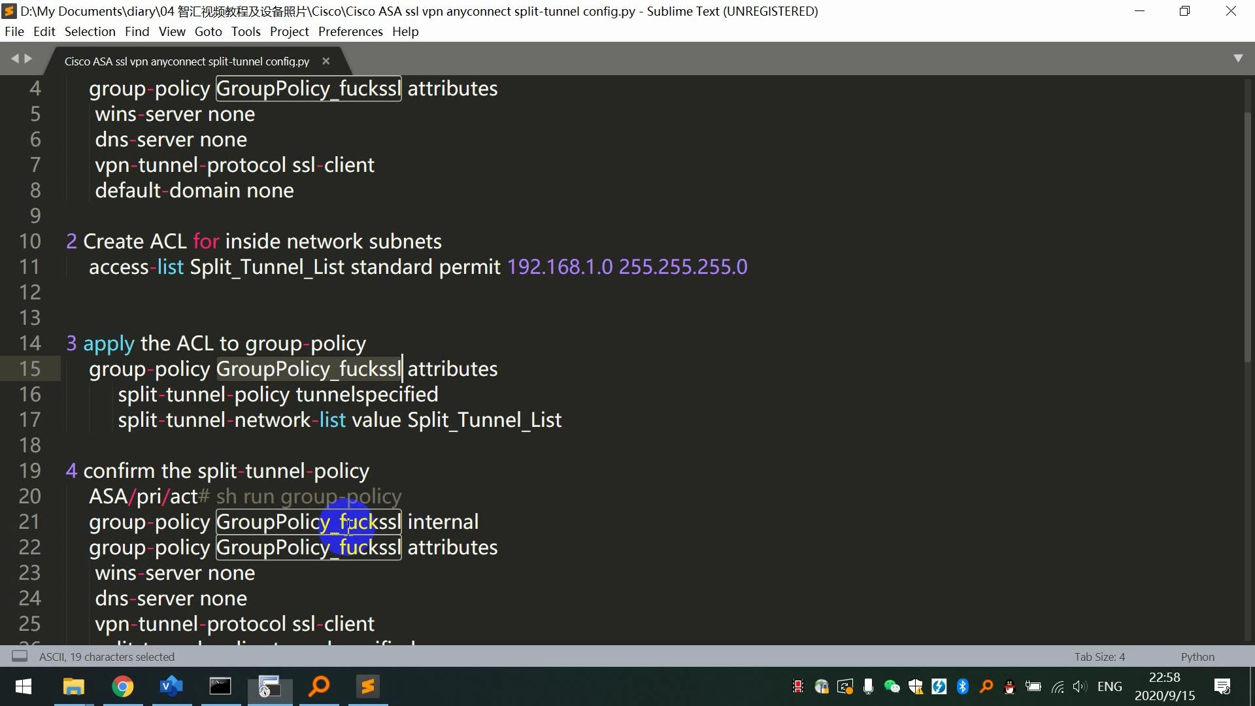Switch ENG input language indicator
Screen dimensions: 1255x706
pos(1109,686)
